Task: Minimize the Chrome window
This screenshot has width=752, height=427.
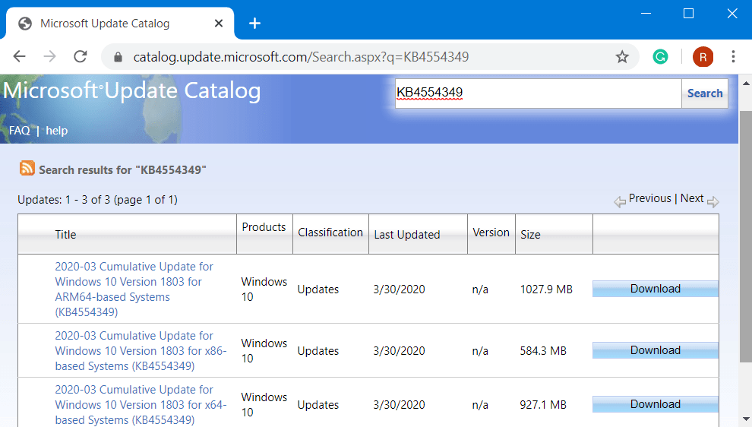Action: [x=646, y=14]
